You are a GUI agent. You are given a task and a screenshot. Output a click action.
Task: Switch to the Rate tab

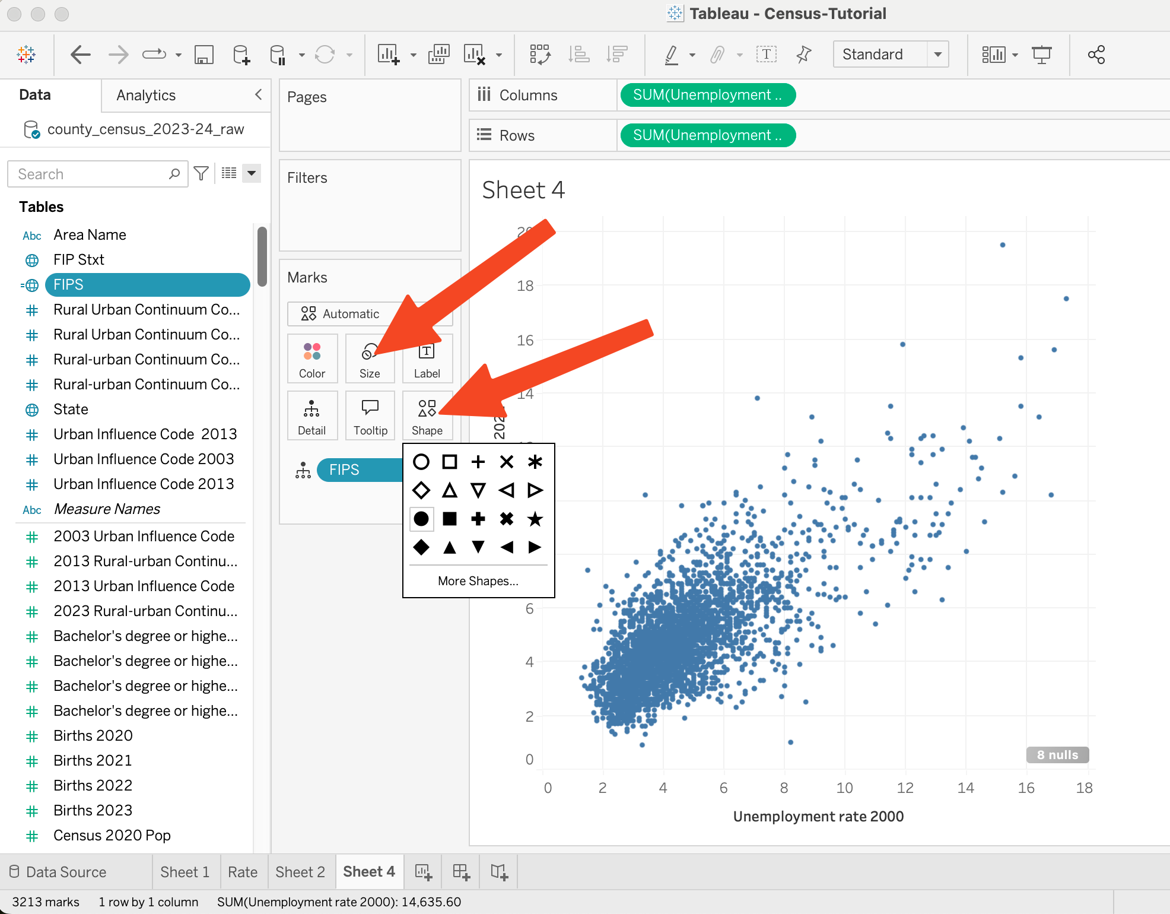coord(243,872)
